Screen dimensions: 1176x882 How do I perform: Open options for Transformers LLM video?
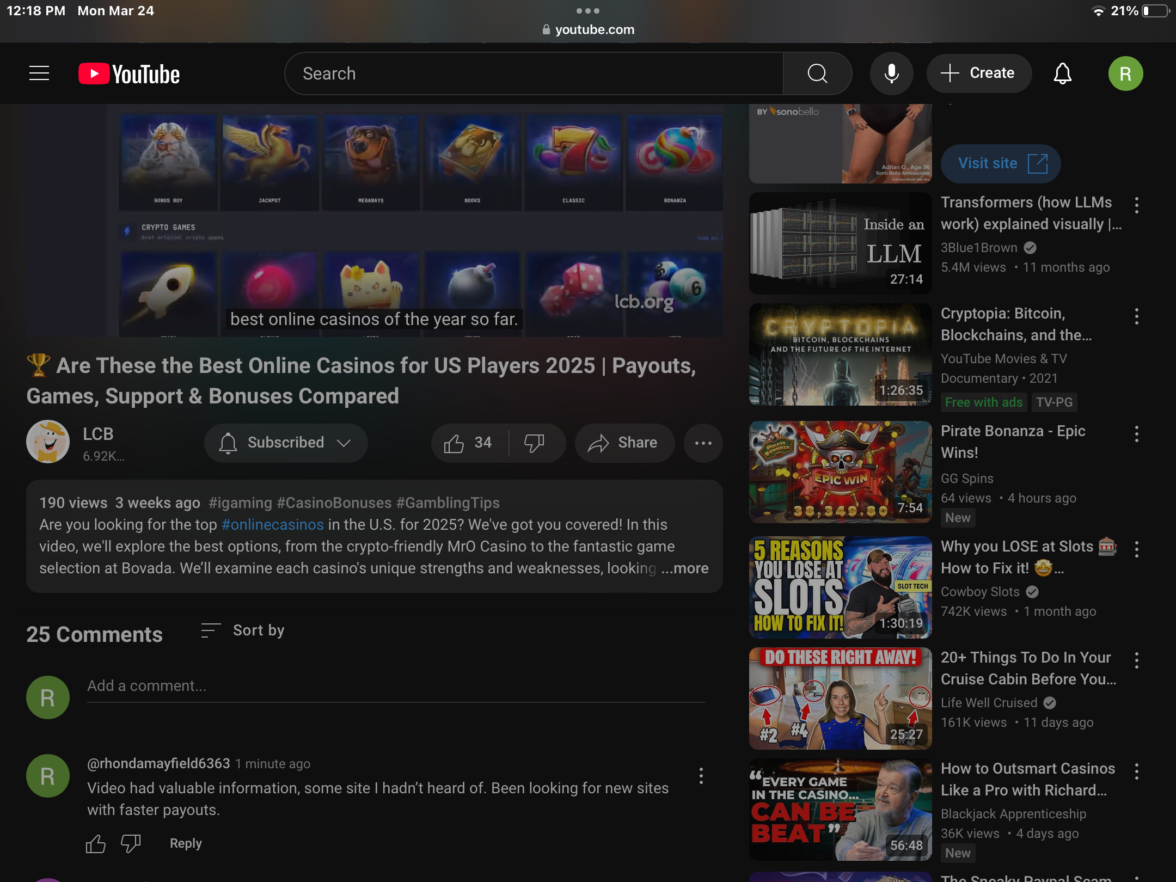(x=1137, y=206)
